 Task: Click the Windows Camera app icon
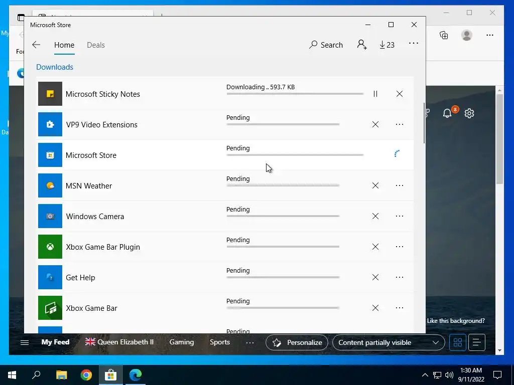point(50,216)
